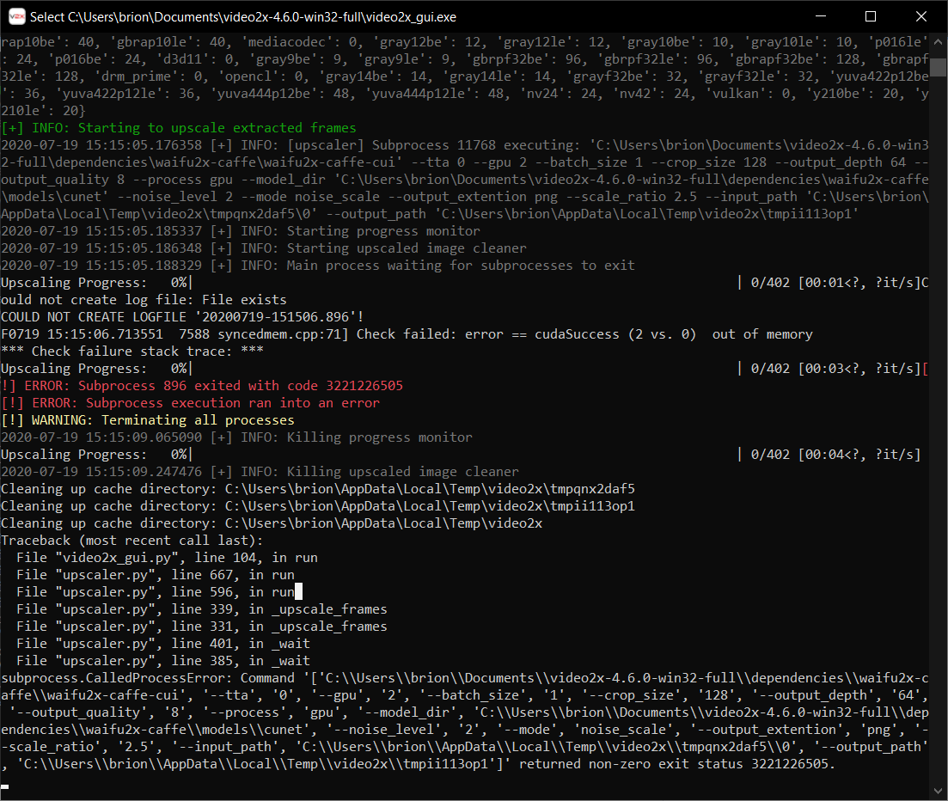Viewport: 948px width, 801px height.
Task: Click the scrollbar up arrow
Action: pyautogui.click(x=938, y=42)
